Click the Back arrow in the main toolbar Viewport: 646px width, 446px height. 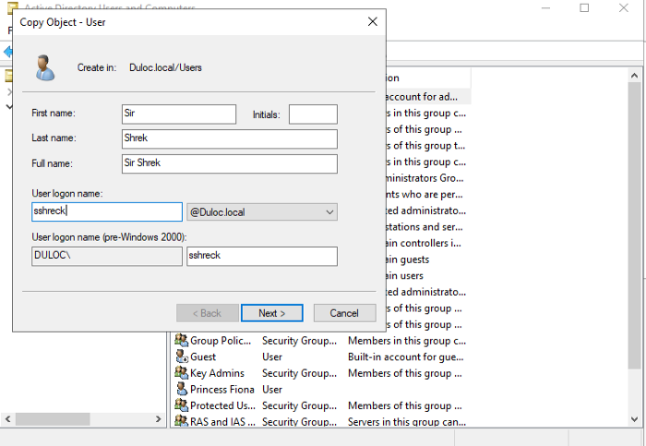[7, 52]
